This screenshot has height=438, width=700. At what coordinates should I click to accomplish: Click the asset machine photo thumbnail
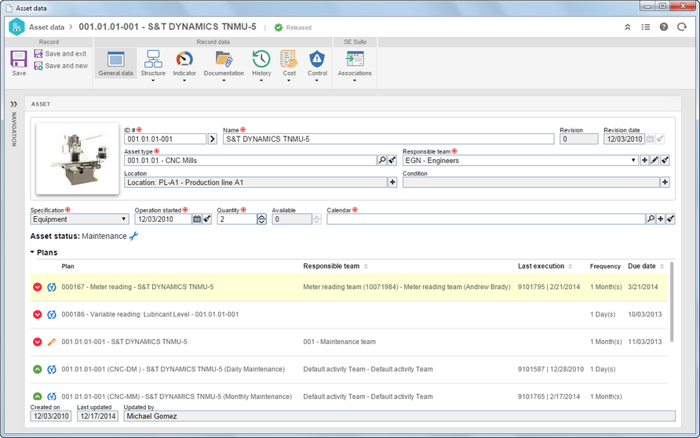78,158
